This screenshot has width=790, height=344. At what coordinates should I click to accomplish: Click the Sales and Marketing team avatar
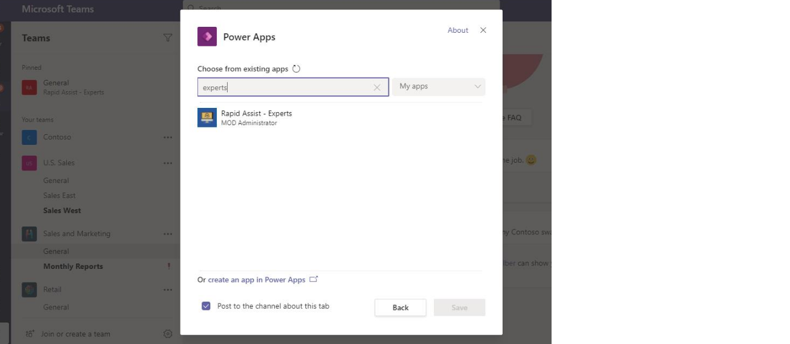pyautogui.click(x=29, y=234)
